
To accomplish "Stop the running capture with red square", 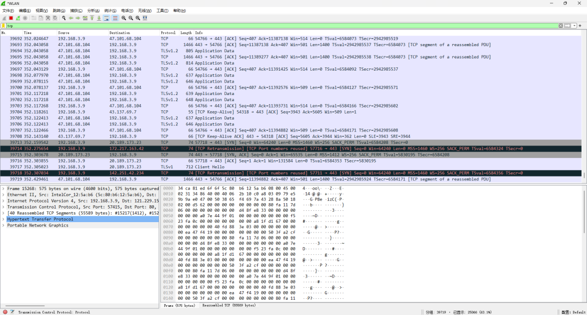I will tap(11, 18).
